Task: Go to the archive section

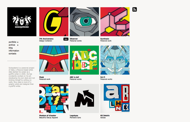Action: 12,45
